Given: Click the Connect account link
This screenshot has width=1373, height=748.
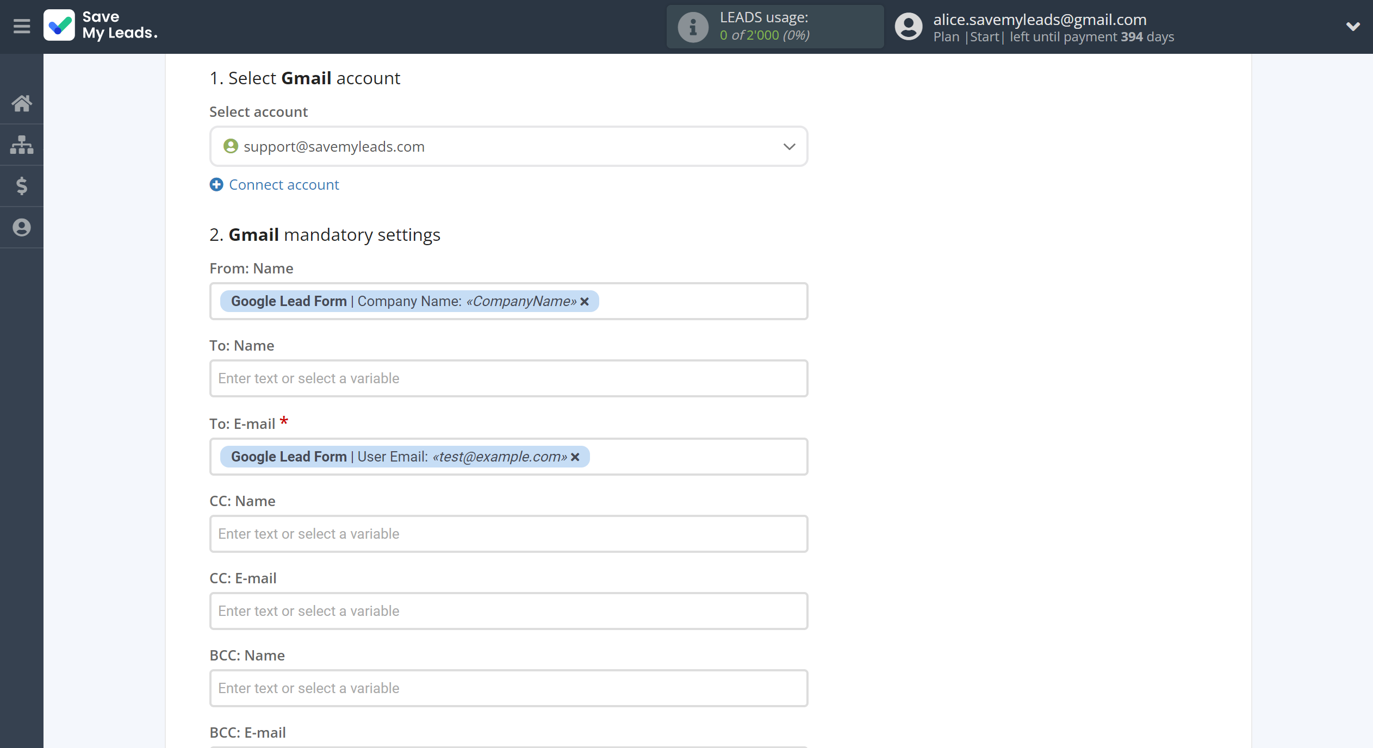Looking at the screenshot, I should pyautogui.click(x=284, y=185).
